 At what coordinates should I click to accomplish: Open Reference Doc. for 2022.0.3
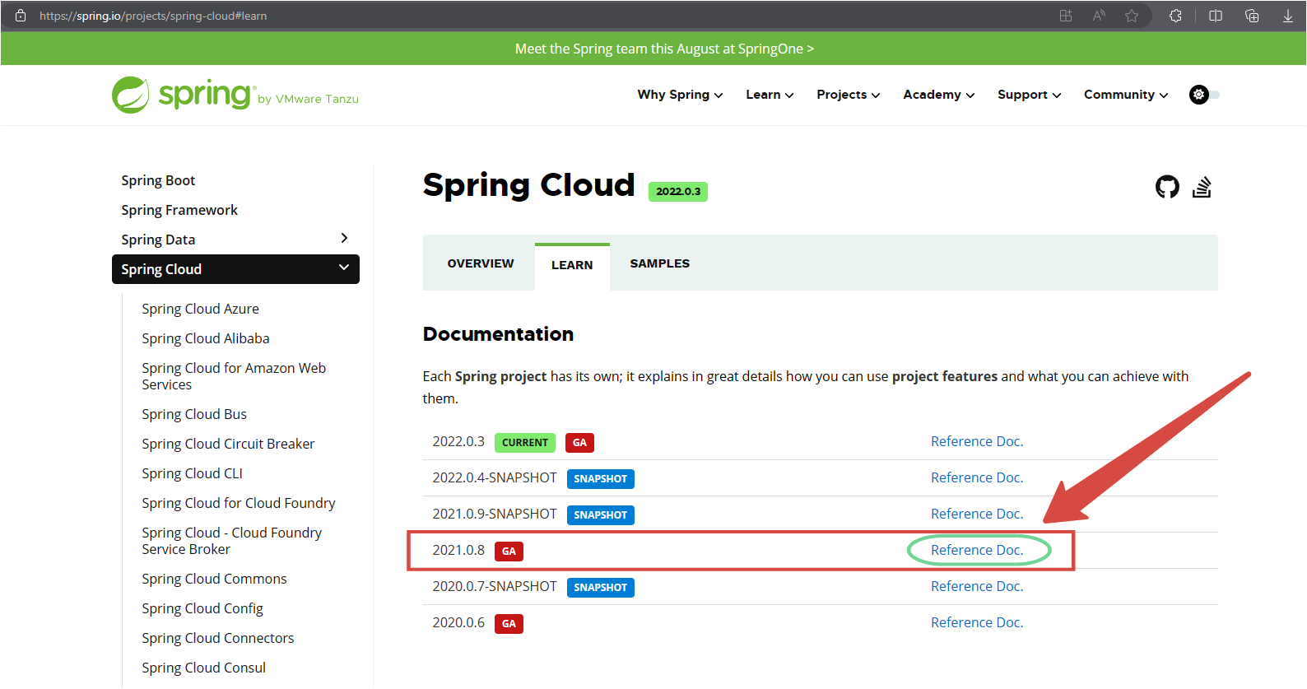click(977, 441)
